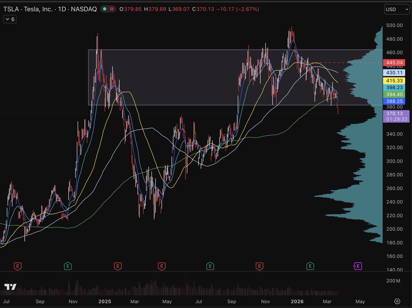
Task: Click the blue 388.25 moving average label
Action: click(394, 101)
